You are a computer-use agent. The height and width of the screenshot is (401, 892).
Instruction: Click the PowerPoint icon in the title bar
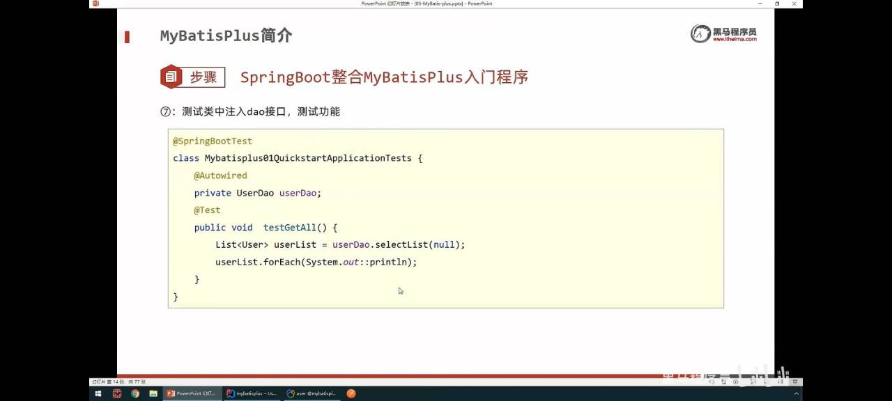[x=96, y=3]
